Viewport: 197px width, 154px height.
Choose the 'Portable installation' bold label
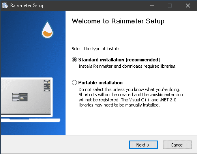click(100, 83)
